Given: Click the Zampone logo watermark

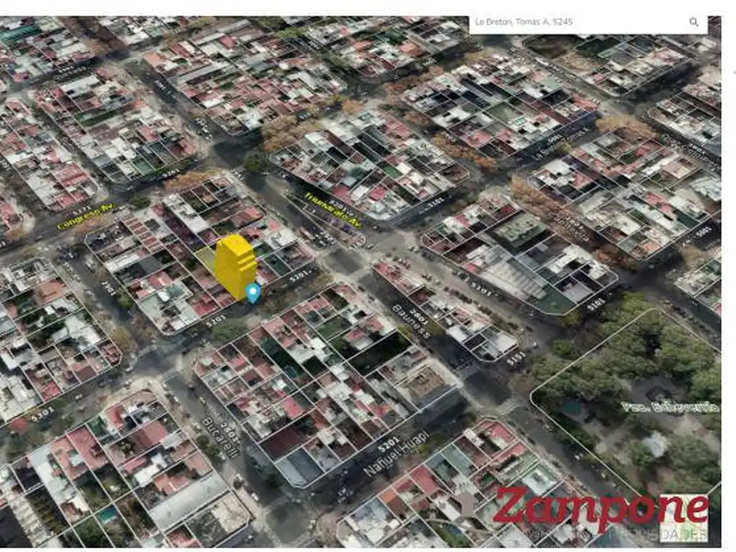Looking at the screenshot, I should coord(601,508).
